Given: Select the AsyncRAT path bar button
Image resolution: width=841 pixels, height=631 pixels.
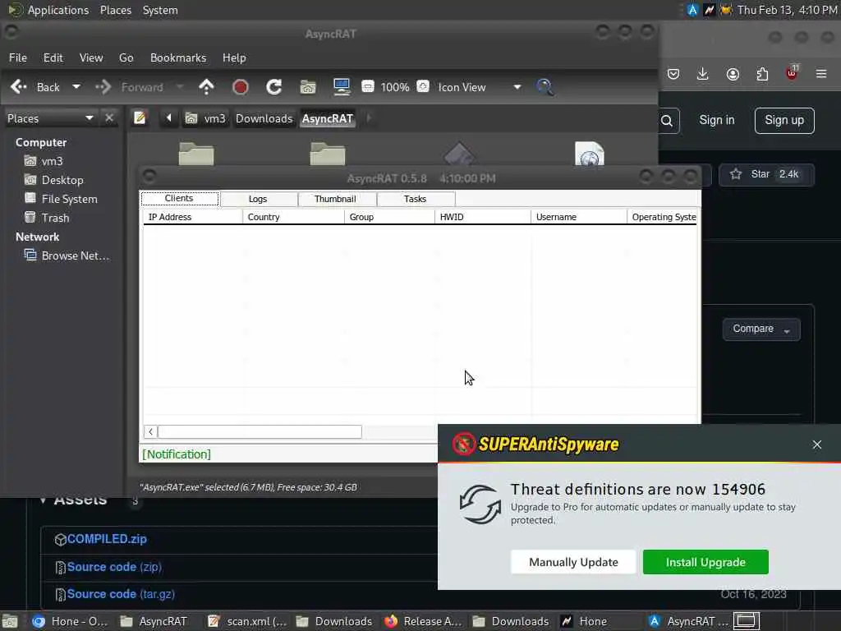Looking at the screenshot, I should [328, 118].
